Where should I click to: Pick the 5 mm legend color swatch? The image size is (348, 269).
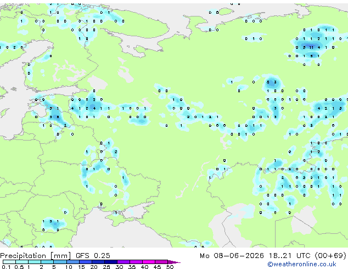click(60, 262)
